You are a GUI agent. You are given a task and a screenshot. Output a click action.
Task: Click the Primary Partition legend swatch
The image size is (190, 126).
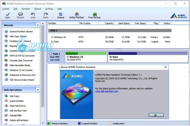[49, 123]
